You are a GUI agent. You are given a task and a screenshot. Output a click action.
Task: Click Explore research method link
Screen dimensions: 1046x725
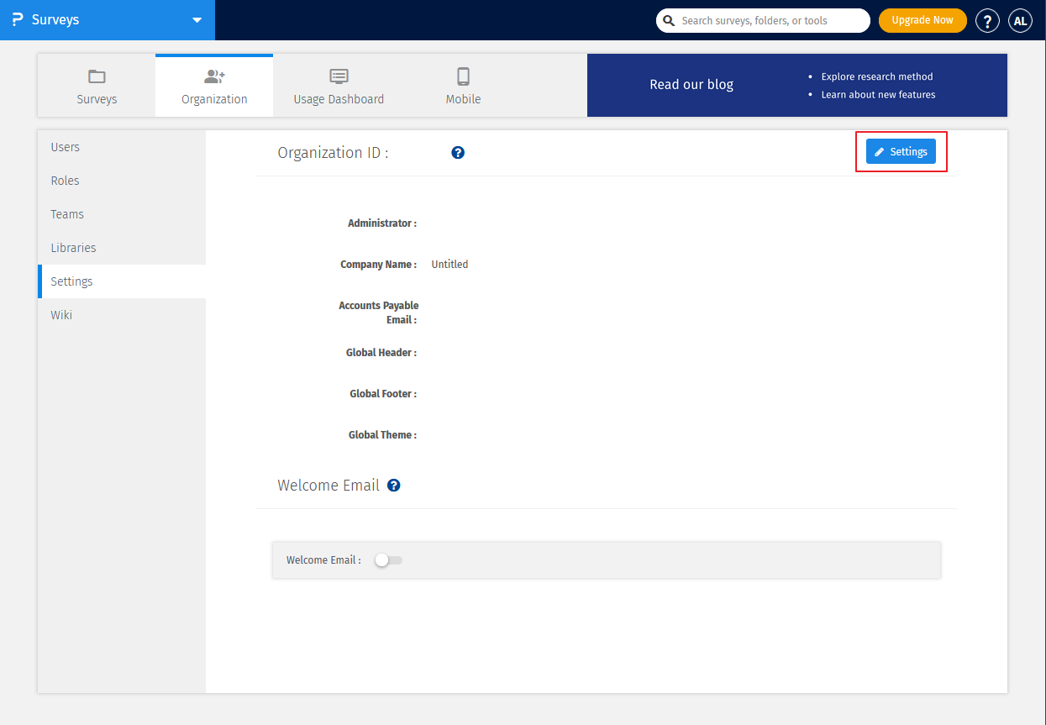[x=877, y=76]
